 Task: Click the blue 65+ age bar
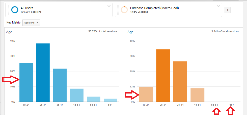click(x=111, y=100)
